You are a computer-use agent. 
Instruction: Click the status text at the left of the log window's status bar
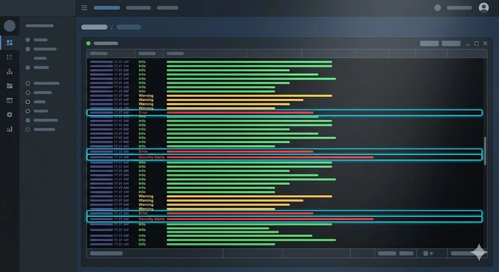[106, 253]
